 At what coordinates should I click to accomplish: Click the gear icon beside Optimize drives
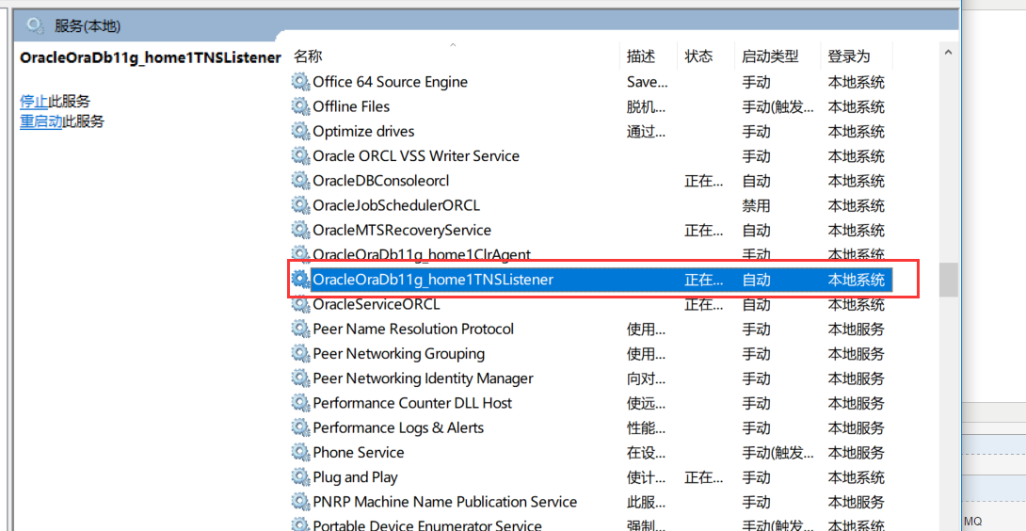[x=300, y=132]
